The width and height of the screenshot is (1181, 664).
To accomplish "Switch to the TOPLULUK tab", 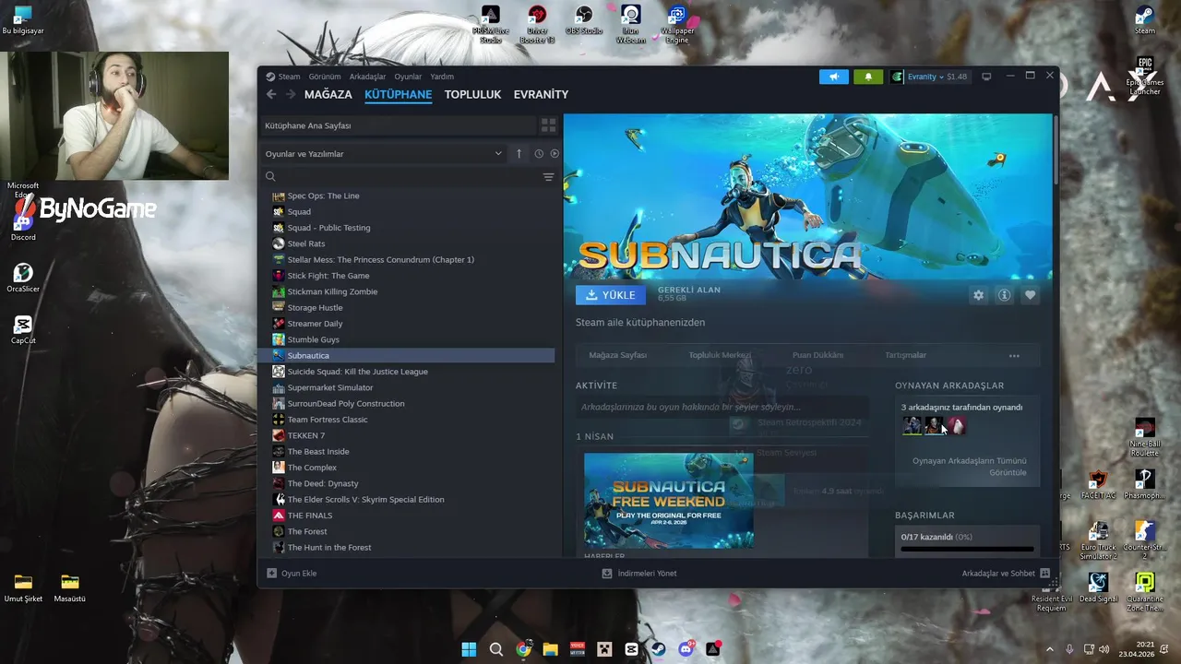I will 472,94.
